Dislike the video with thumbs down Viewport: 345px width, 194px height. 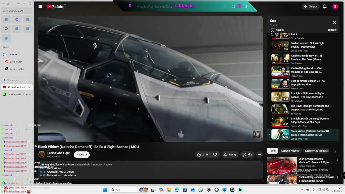coord(215,155)
